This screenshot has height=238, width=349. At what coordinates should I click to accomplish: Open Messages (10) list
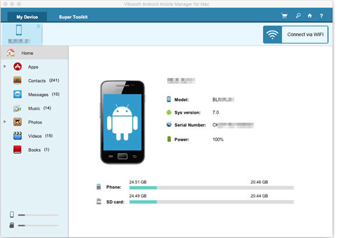tap(44, 94)
